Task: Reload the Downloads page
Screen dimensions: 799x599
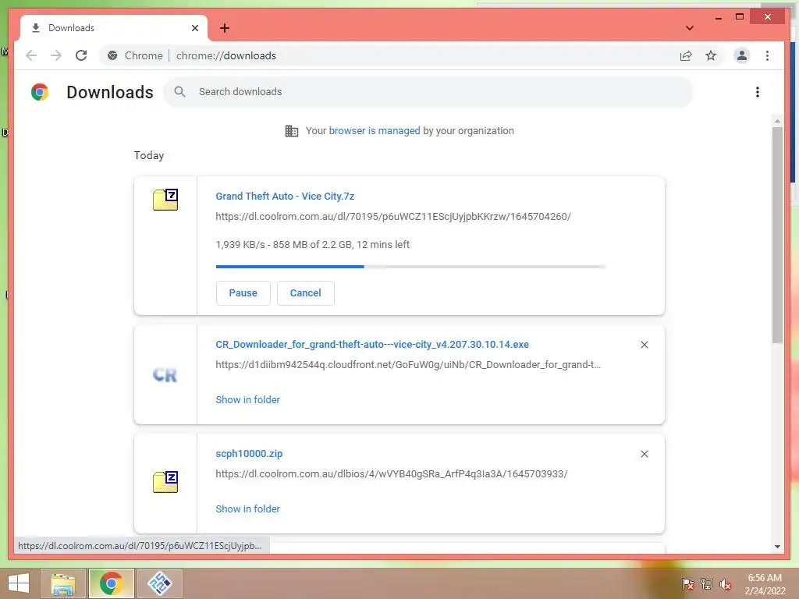Action: (x=81, y=55)
